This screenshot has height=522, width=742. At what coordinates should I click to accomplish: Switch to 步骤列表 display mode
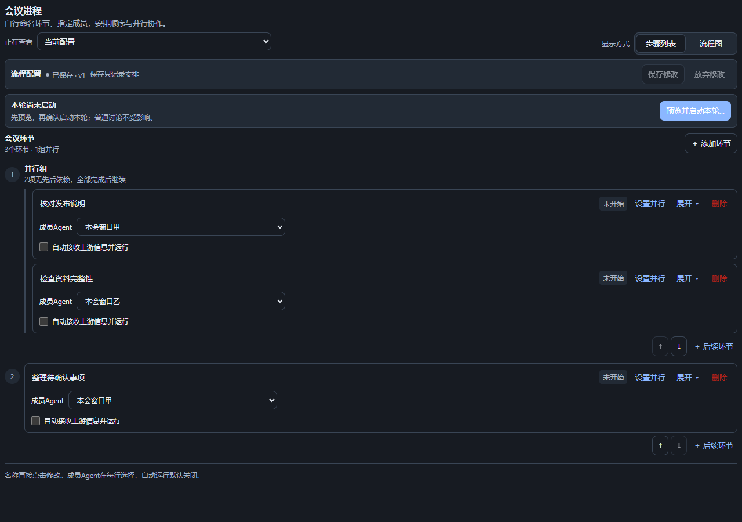point(661,43)
